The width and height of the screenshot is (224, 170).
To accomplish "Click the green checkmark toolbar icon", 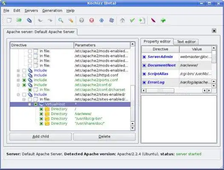I will pyautogui.click(x=132, y=20).
